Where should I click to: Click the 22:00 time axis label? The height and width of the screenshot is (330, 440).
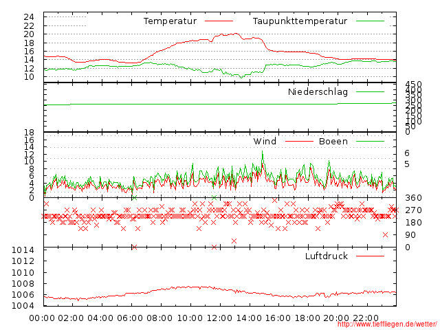pos(366,318)
